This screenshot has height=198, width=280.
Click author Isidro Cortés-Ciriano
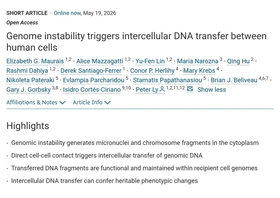[92, 90]
